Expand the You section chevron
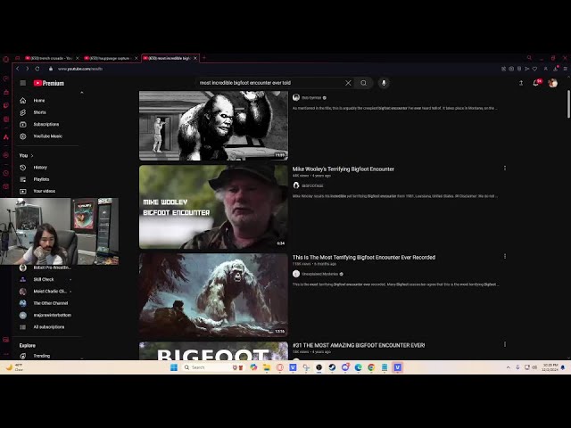Screen dimensions: 571x428 32,155
